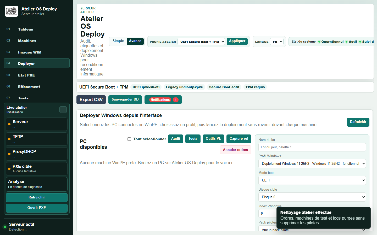Cancel orders with Annuler ordres
This screenshot has width=377, height=235.
click(x=235, y=150)
